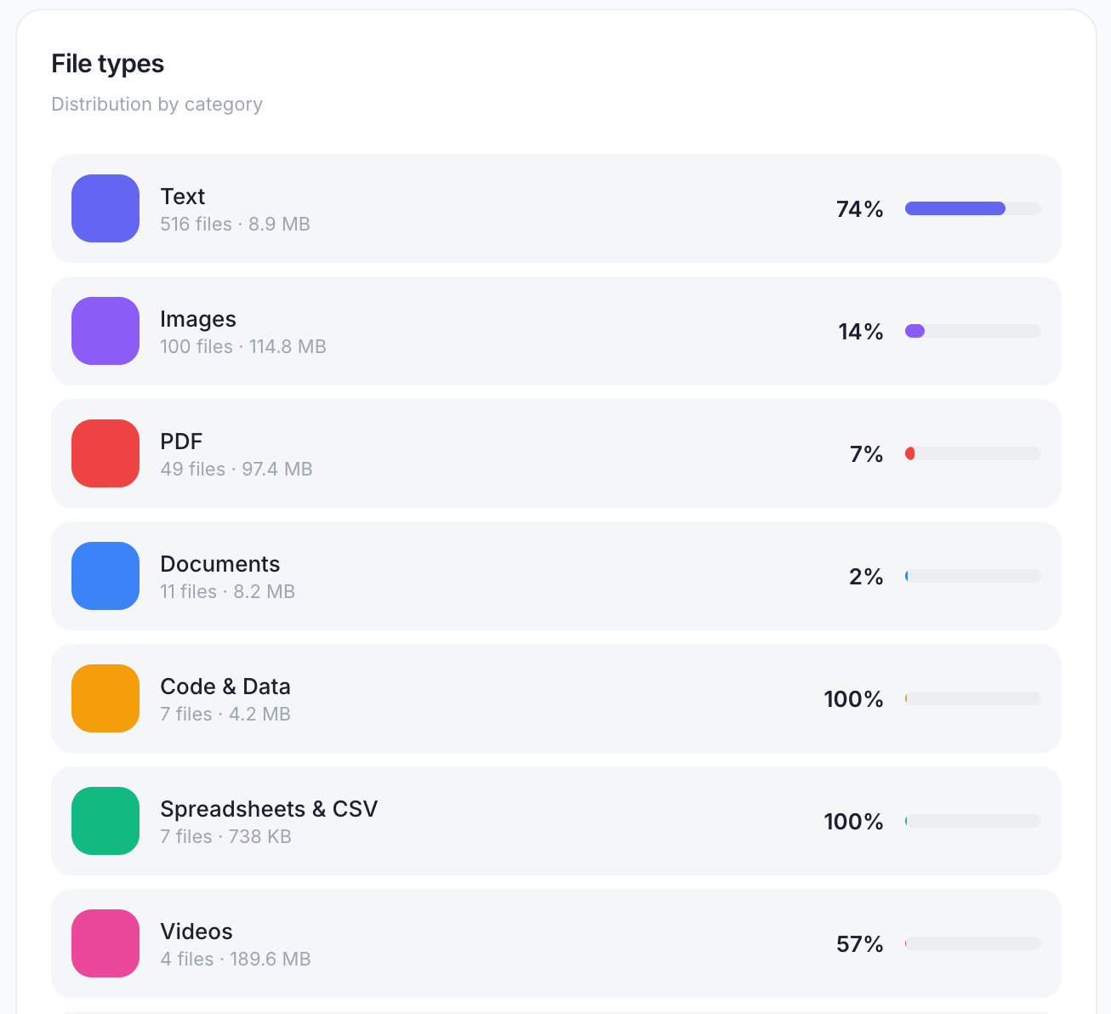Click the blue Documents category icon
Image resolution: width=1111 pixels, height=1014 pixels.
click(x=105, y=576)
